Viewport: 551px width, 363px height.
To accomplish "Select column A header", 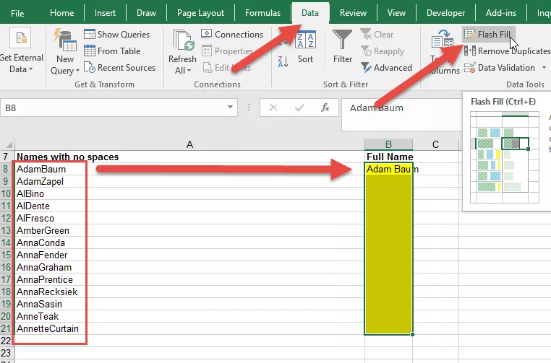I will (x=189, y=144).
